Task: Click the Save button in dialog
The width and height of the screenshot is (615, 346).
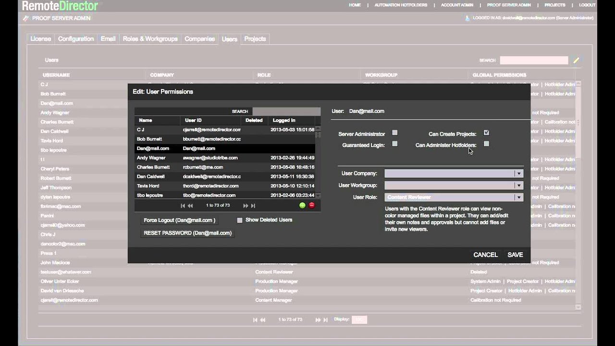Action: click(x=515, y=255)
